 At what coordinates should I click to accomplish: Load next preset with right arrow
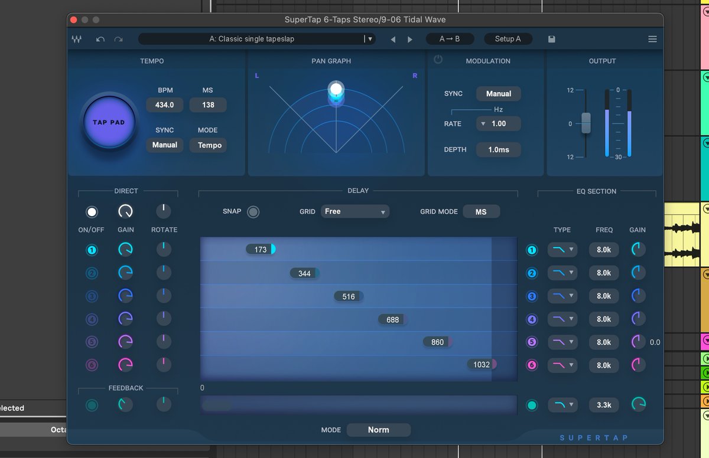pos(410,40)
